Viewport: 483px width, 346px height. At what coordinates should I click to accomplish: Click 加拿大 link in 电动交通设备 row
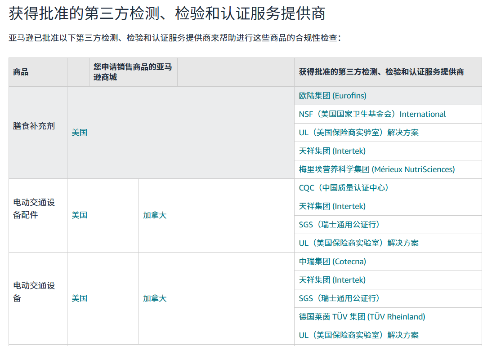[x=155, y=298]
